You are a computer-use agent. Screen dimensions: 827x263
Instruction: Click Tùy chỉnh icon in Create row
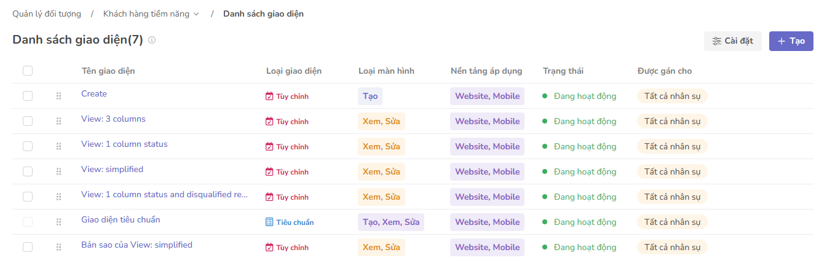coord(269,96)
